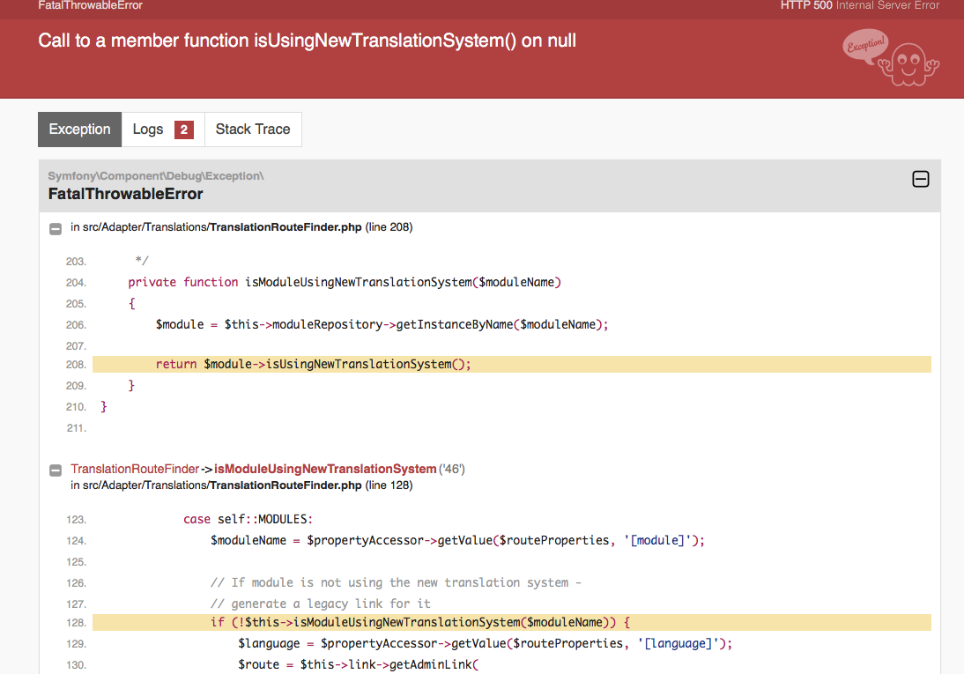The image size is (964, 674).
Task: Click comment line 126 about new translation system
Action: pyautogui.click(x=396, y=582)
